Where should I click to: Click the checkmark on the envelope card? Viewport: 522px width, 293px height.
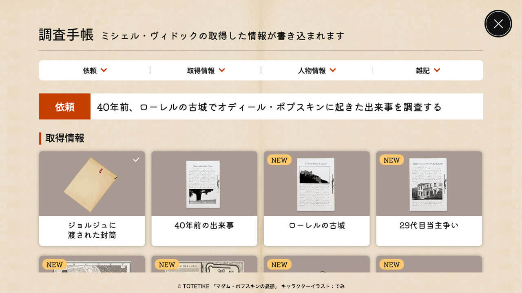(136, 160)
